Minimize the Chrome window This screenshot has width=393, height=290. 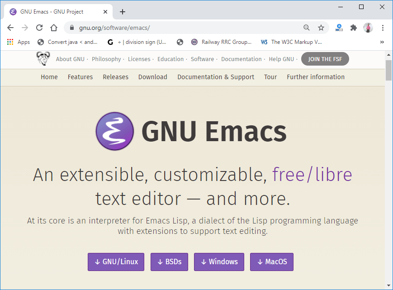click(x=341, y=7)
